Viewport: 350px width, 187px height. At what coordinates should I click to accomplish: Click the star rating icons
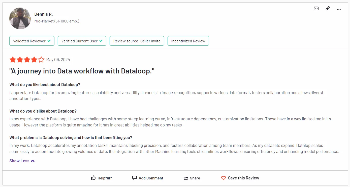(x=27, y=60)
